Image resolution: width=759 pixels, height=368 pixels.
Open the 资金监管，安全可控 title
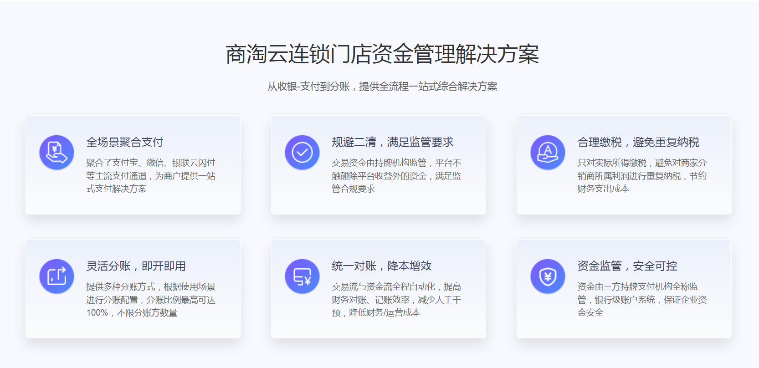tap(627, 266)
